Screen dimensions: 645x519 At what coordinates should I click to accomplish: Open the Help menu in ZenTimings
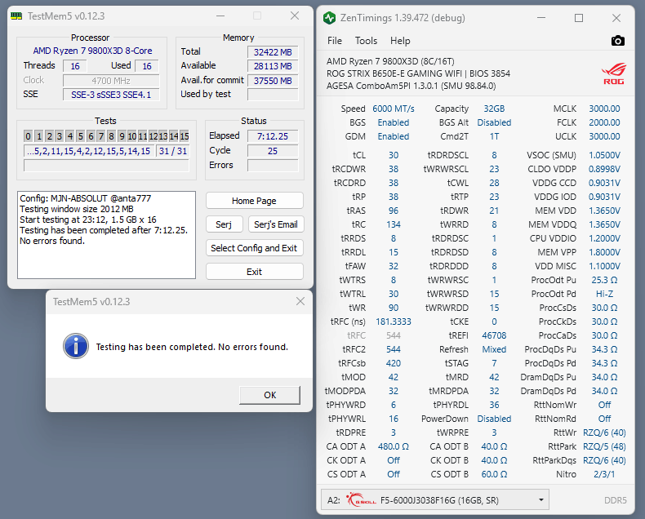[400, 41]
